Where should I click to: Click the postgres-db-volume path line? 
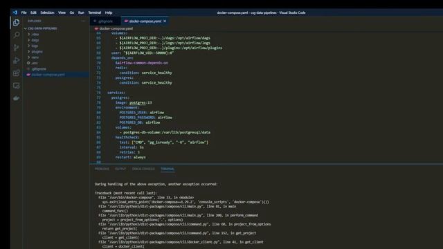point(165,132)
